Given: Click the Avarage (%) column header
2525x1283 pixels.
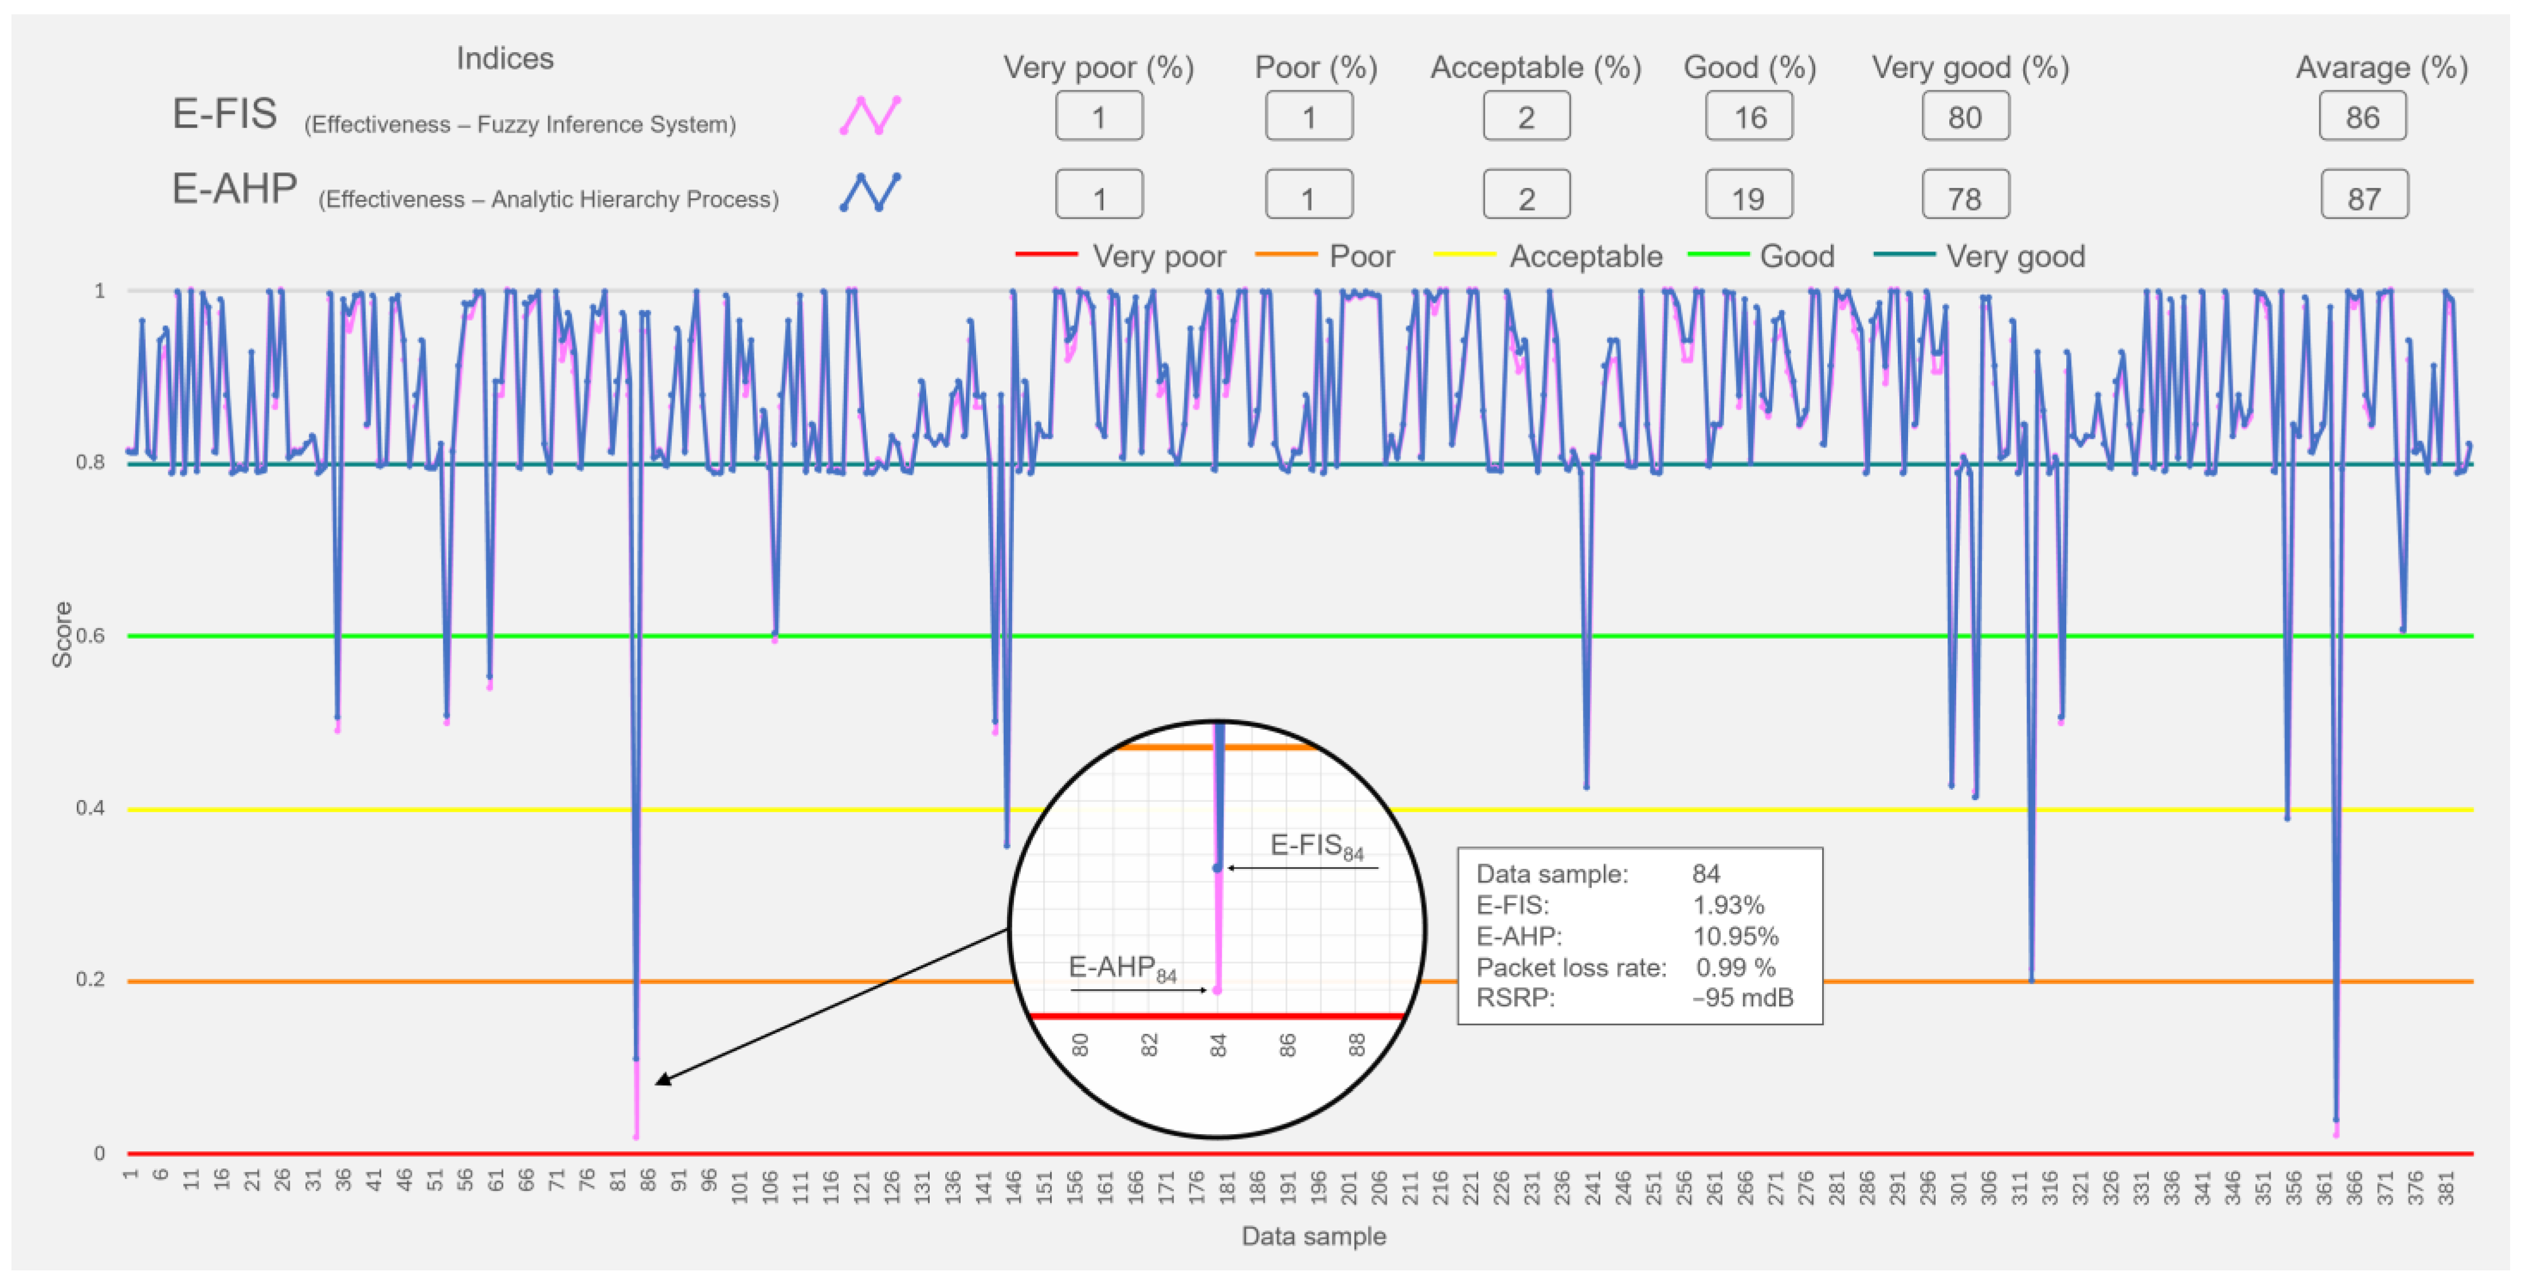Looking at the screenshot, I should tap(2381, 68).
